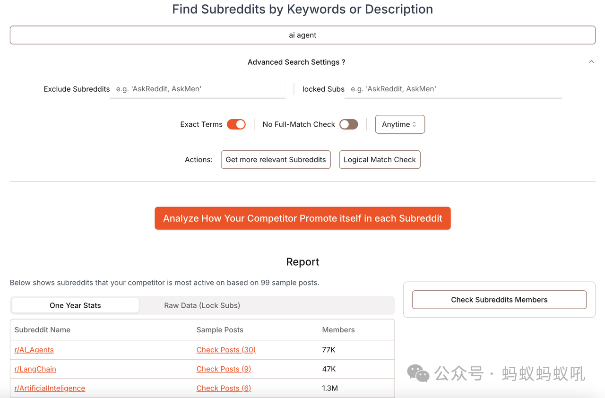Check Posts (30) for r/AI_Agents
Image resolution: width=605 pixels, height=398 pixels.
tap(226, 350)
